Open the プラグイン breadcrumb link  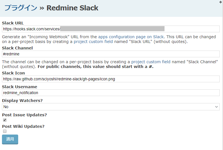(21, 8)
